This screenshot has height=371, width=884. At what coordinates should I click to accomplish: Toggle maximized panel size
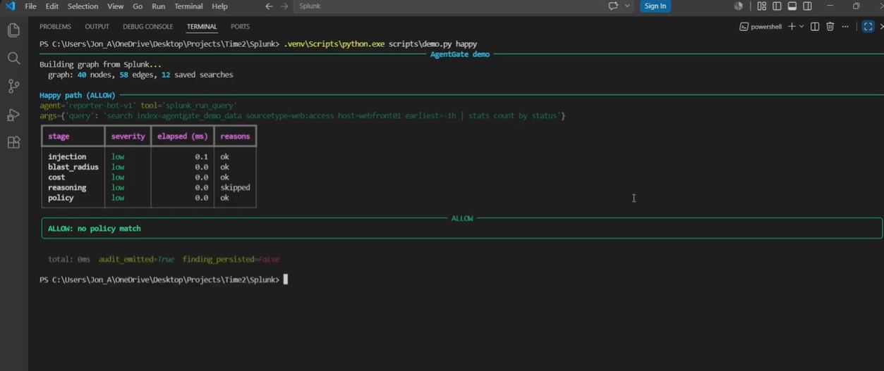[868, 27]
